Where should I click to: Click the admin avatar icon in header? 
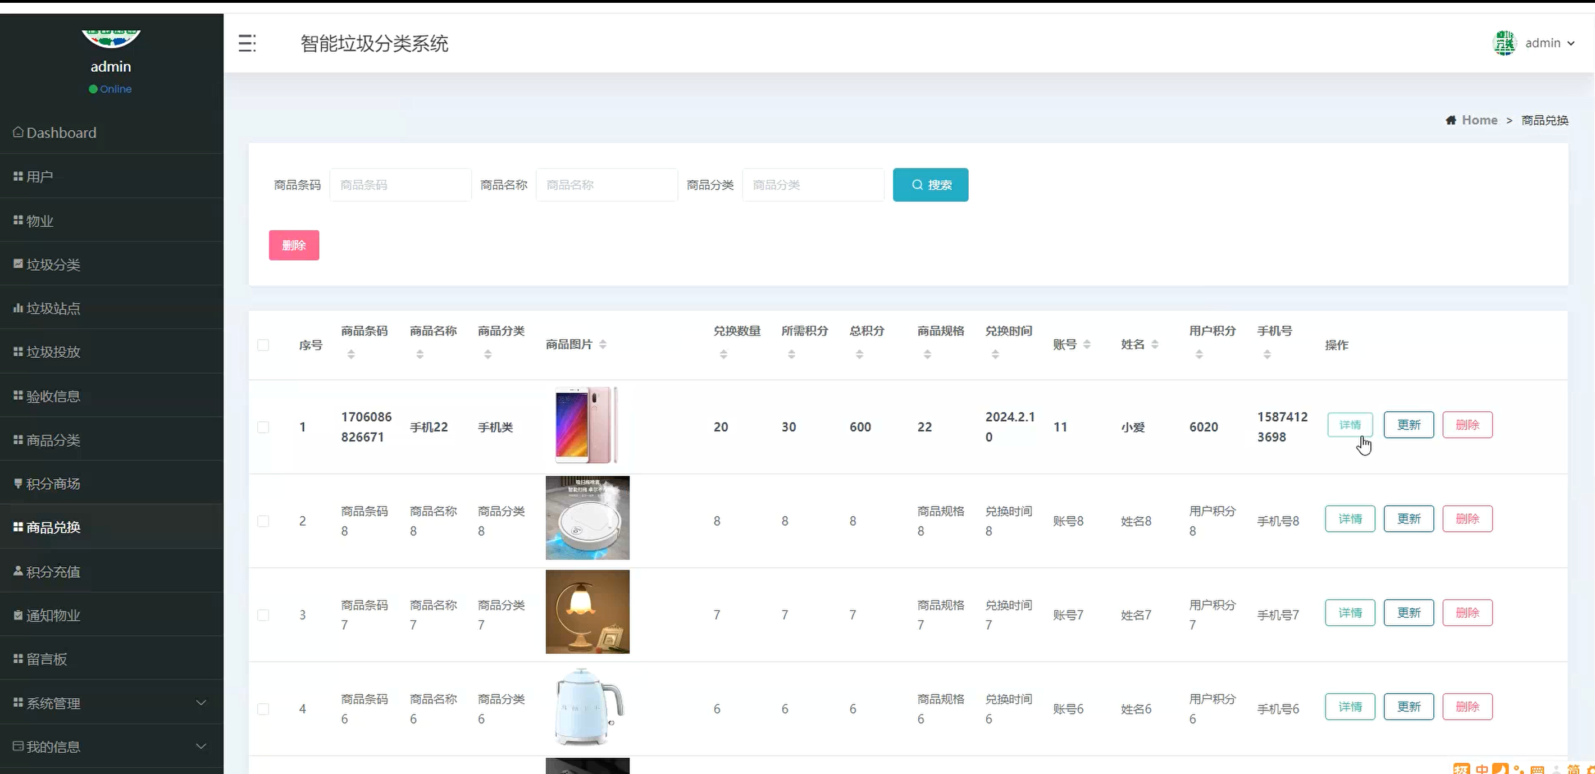click(1505, 43)
